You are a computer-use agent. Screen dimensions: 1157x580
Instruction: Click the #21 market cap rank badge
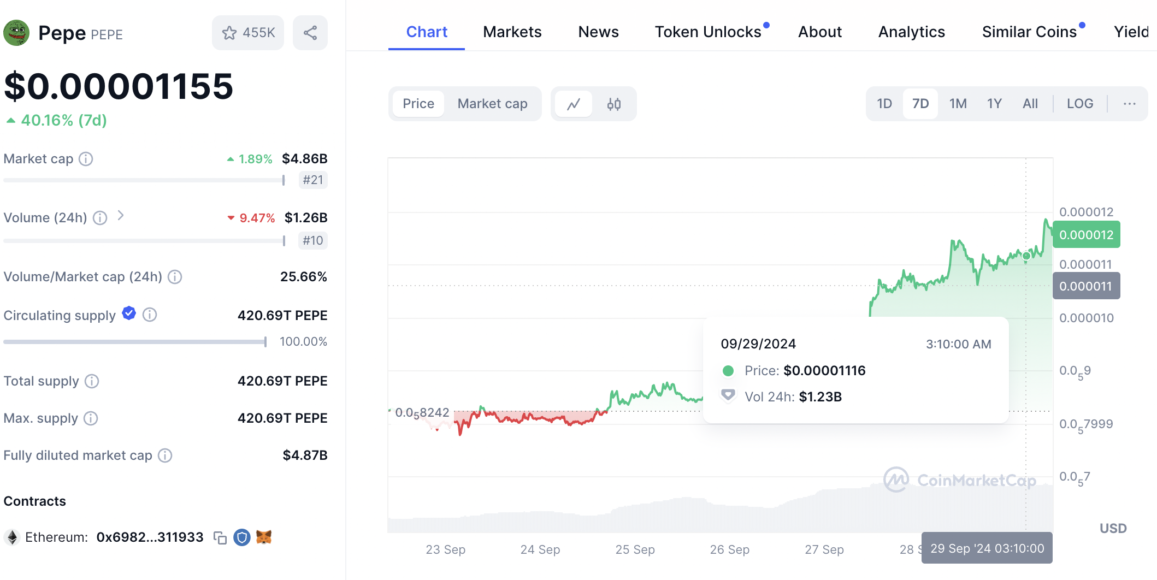point(313,180)
